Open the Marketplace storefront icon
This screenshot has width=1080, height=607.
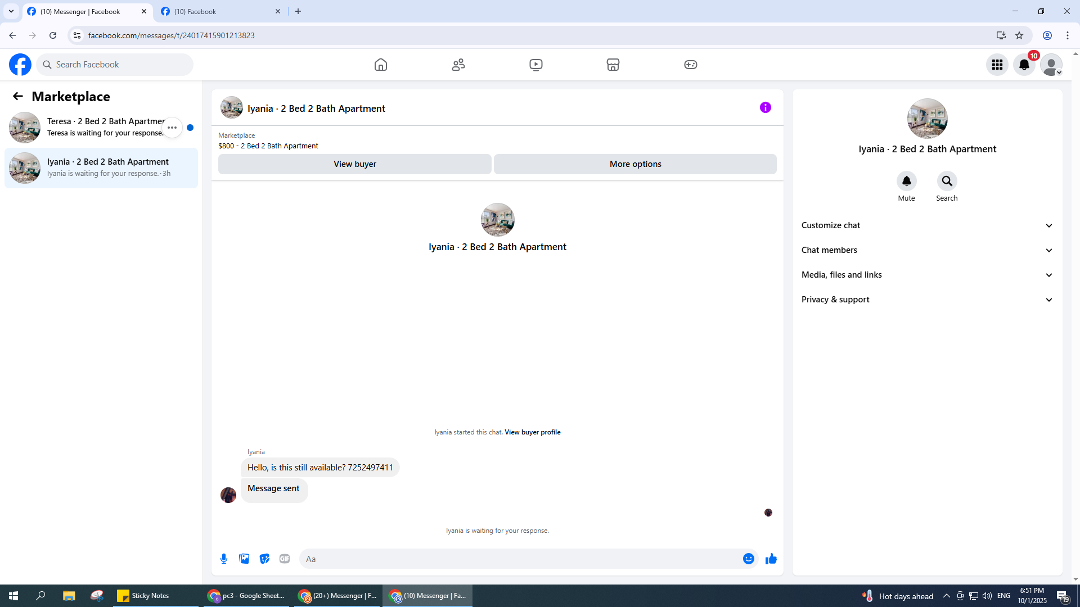click(x=613, y=65)
